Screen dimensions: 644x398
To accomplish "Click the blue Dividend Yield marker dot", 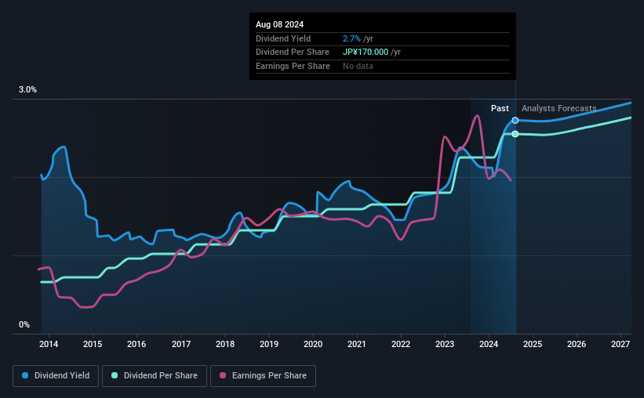I will (x=515, y=120).
